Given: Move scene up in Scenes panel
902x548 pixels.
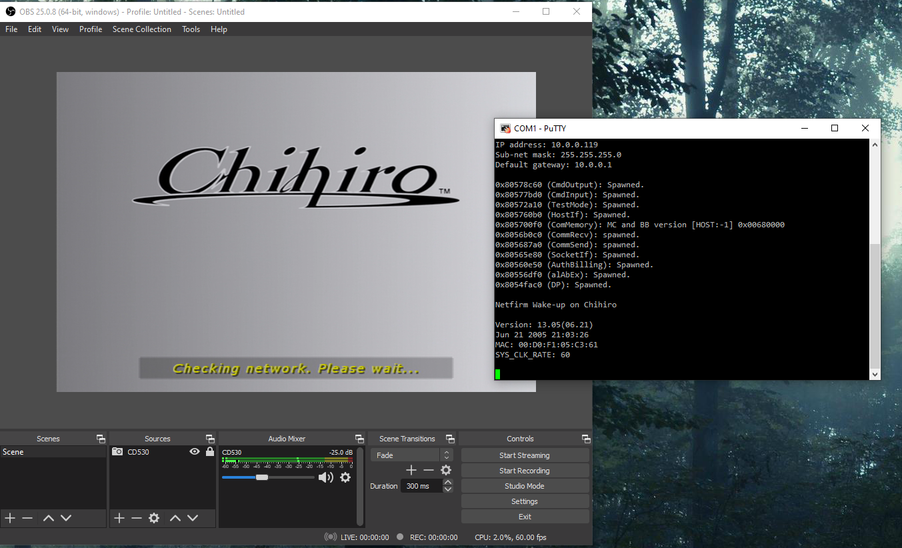Looking at the screenshot, I should tap(49, 518).
